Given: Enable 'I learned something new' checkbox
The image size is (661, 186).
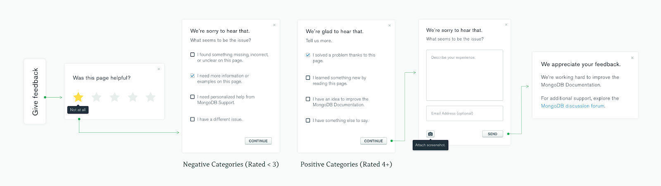Looking at the screenshot, I should coord(308,78).
